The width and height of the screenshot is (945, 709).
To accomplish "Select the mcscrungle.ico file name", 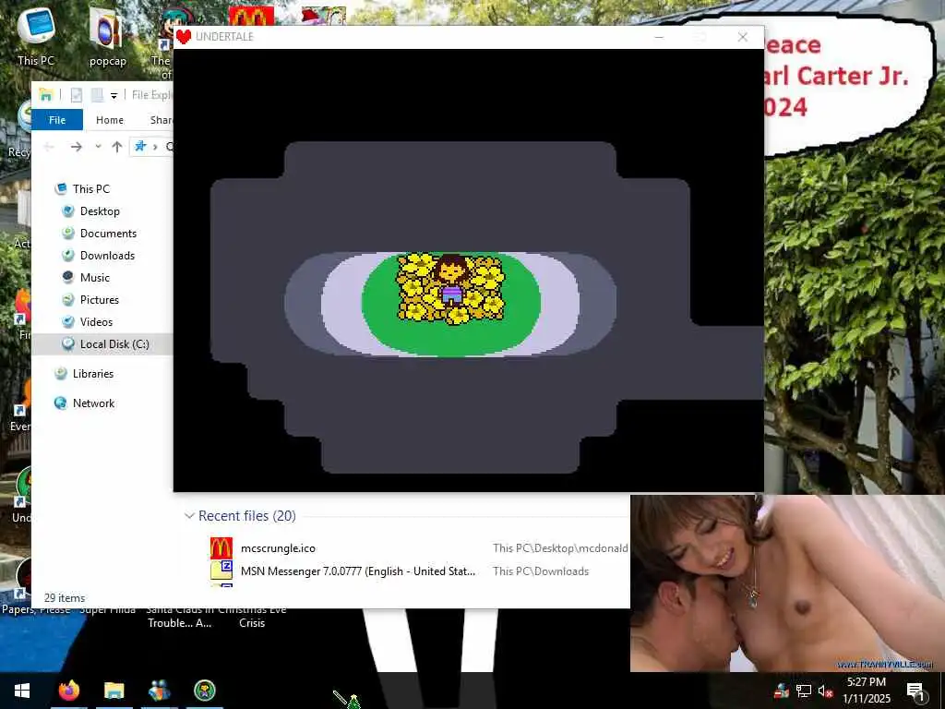I will [278, 548].
